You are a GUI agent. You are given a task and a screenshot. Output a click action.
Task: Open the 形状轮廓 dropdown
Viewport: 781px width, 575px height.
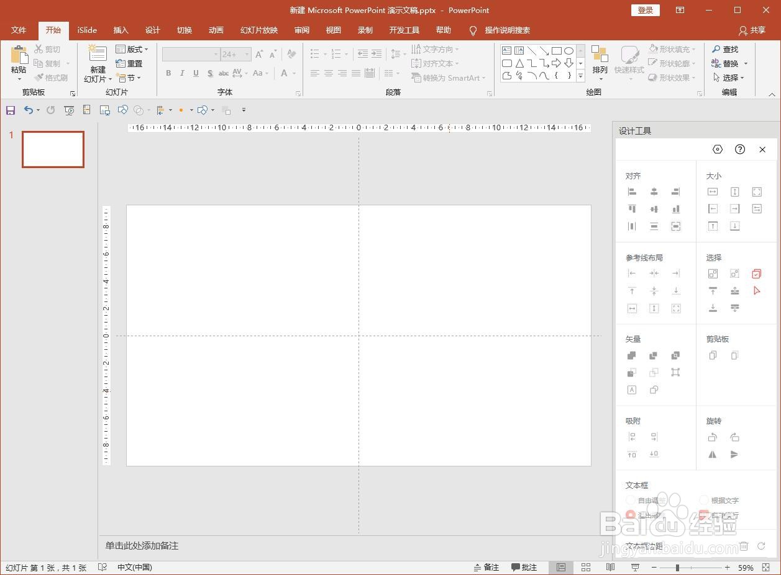tap(673, 63)
